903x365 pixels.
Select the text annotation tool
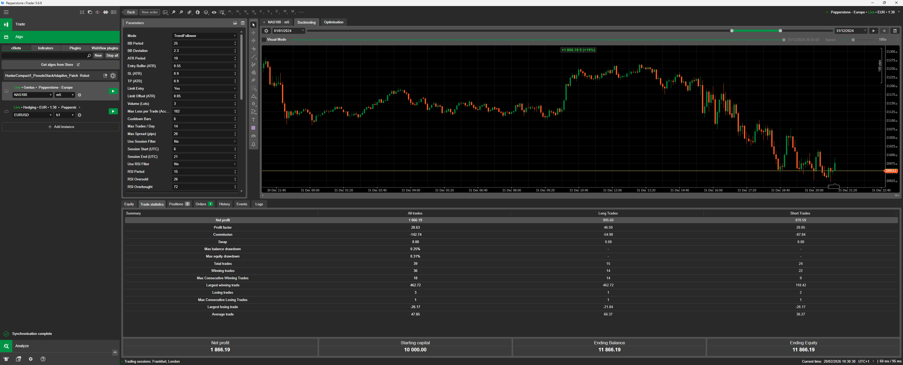tap(253, 120)
